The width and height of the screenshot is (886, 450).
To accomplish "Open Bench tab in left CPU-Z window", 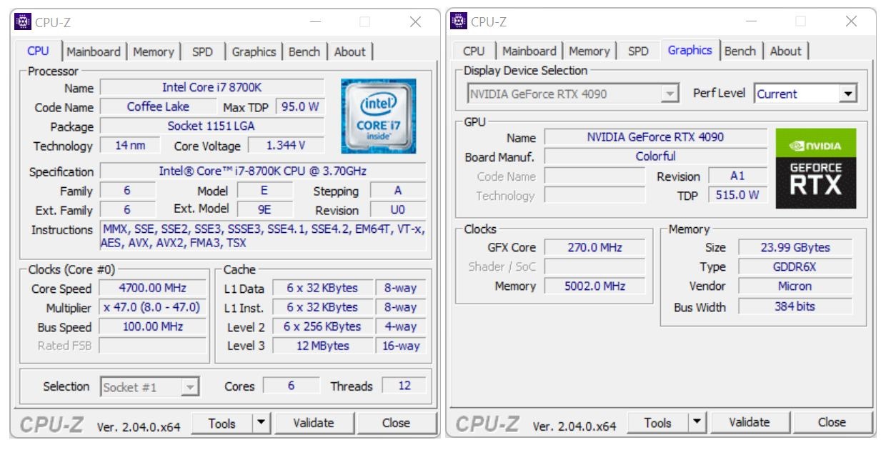I will [x=304, y=51].
